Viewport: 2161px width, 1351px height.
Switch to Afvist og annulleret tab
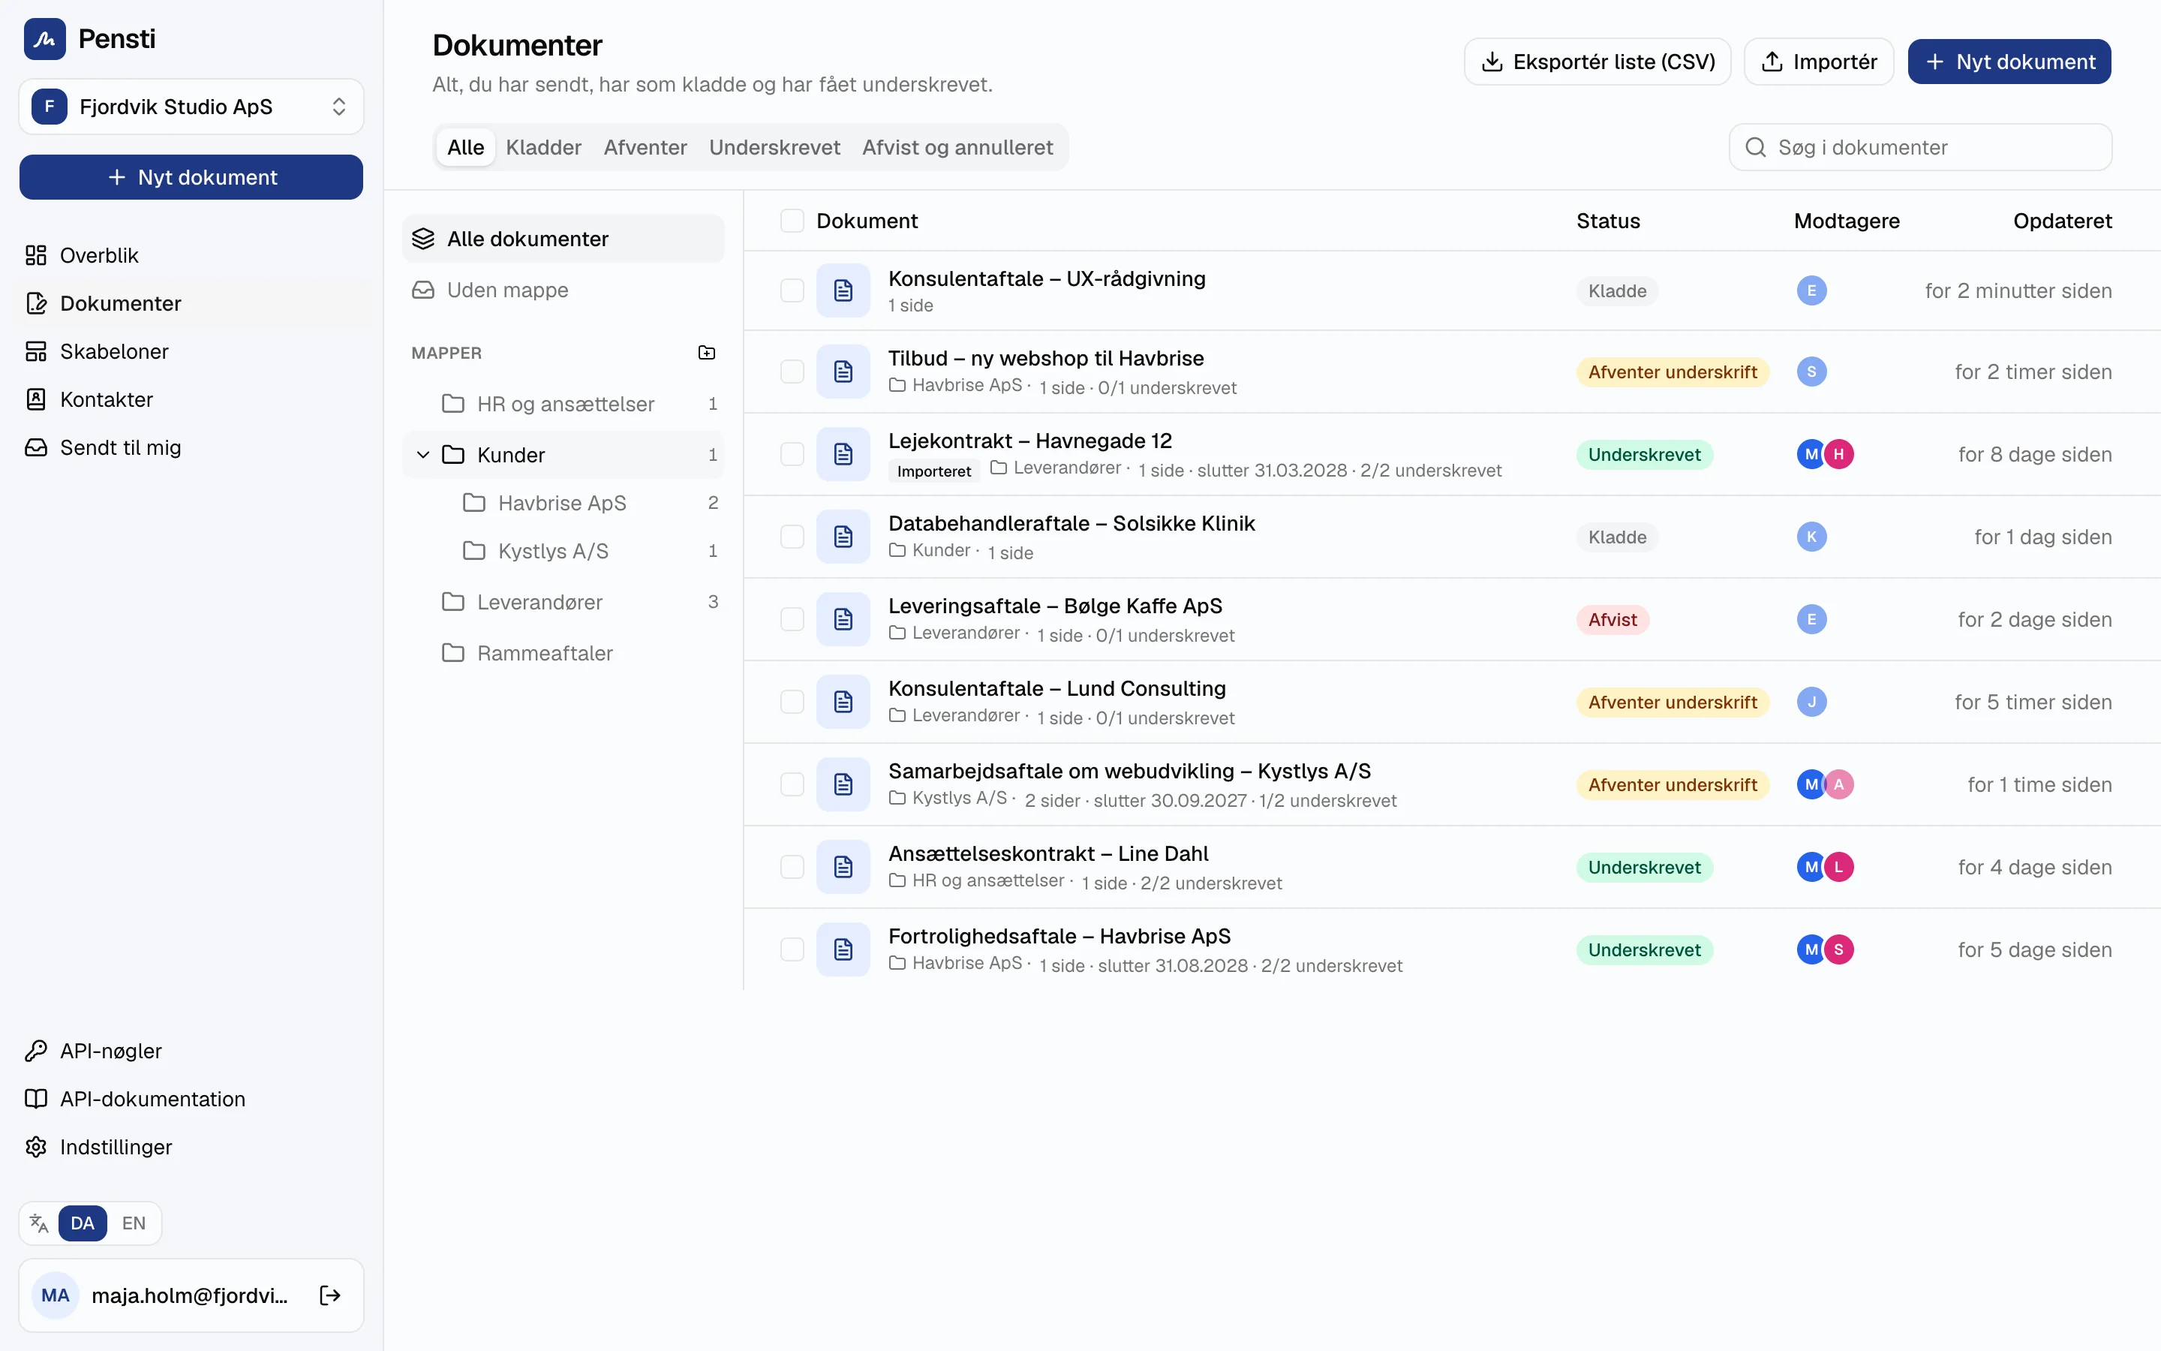pyautogui.click(x=957, y=147)
